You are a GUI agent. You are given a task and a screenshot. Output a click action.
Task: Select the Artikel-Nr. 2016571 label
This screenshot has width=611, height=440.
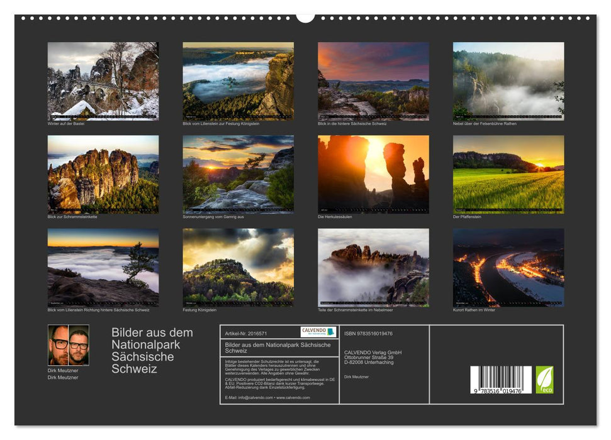tap(245, 332)
